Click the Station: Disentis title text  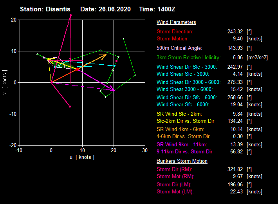(x=46, y=9)
